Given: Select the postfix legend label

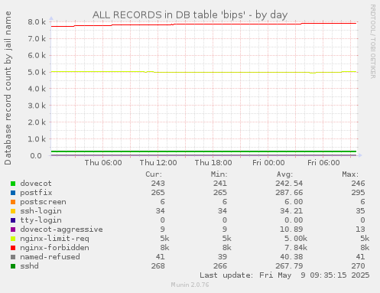Looking at the screenshot, I should click(x=36, y=193).
